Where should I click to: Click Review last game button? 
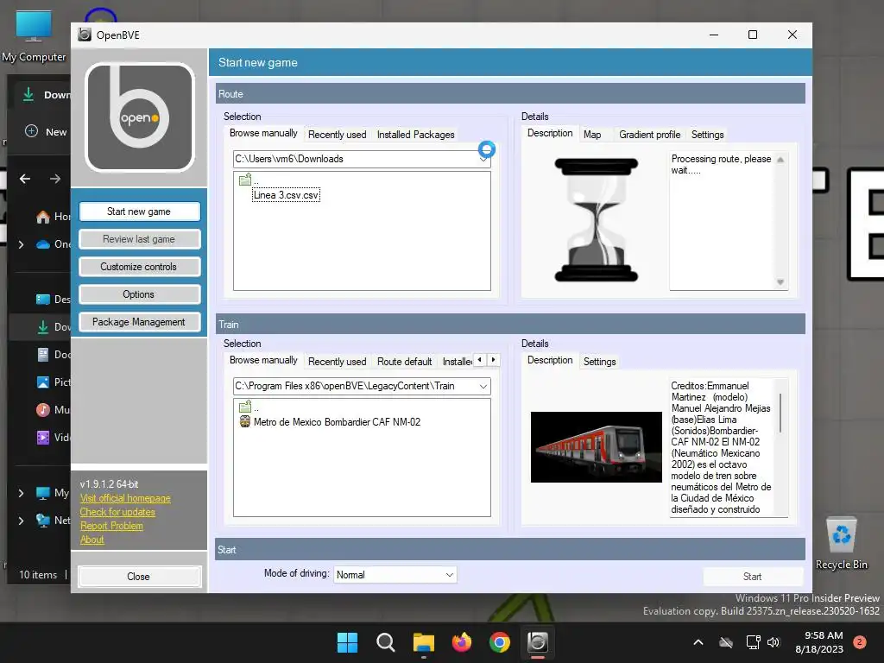(139, 239)
